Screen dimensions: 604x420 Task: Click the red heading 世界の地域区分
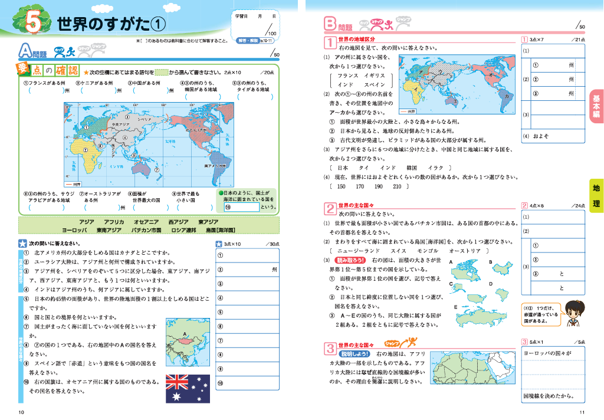[x=357, y=39]
